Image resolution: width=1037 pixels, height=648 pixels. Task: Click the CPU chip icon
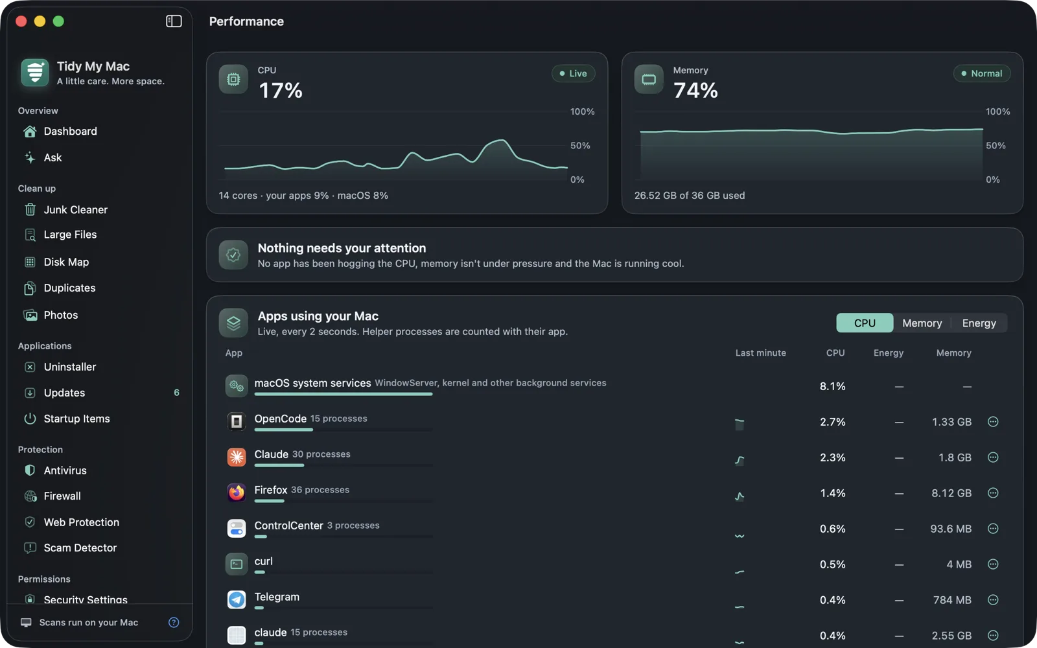(x=233, y=80)
